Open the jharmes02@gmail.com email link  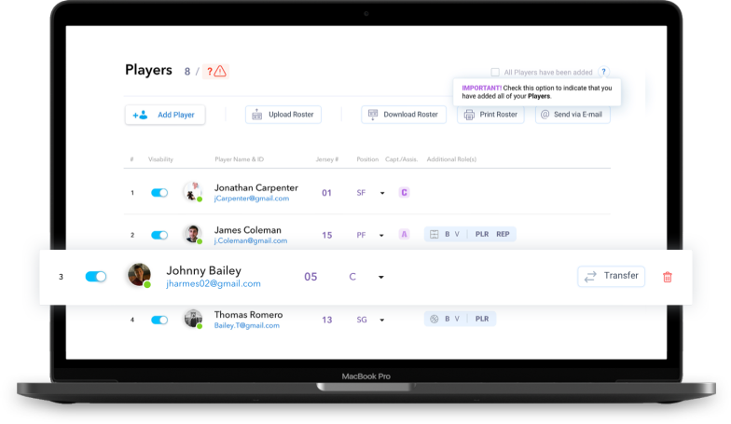tap(213, 283)
